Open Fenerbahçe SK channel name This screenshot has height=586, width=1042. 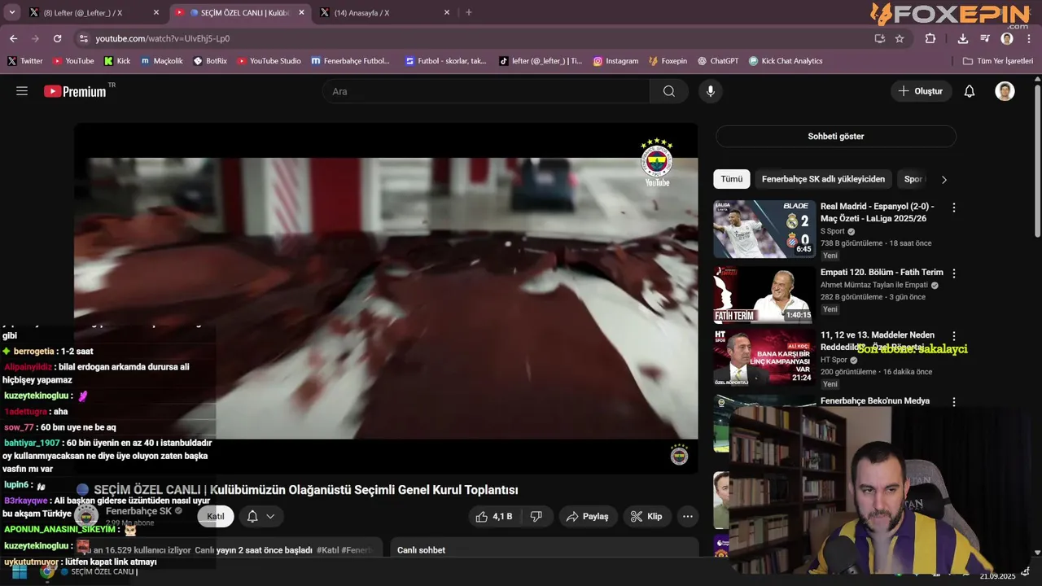(x=138, y=511)
